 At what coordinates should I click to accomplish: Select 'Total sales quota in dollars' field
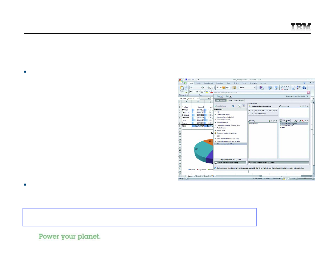tap(230, 144)
